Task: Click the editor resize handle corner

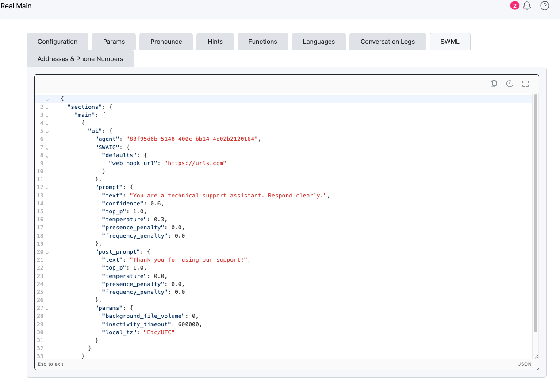Action: coord(537,356)
